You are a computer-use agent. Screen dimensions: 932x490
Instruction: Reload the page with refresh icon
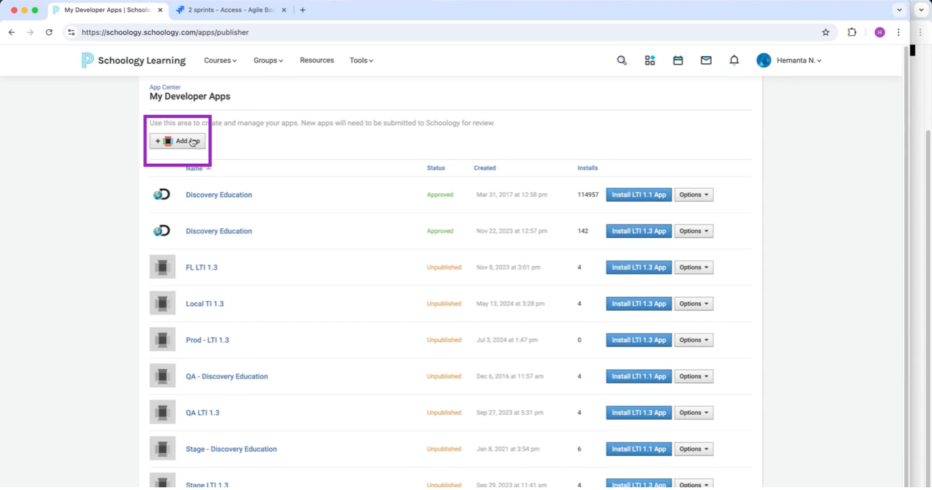(49, 32)
